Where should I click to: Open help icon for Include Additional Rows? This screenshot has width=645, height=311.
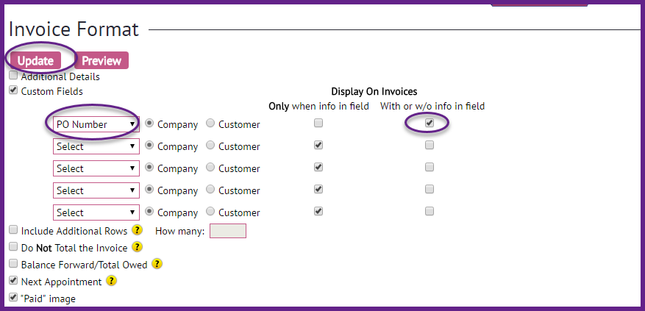138,230
